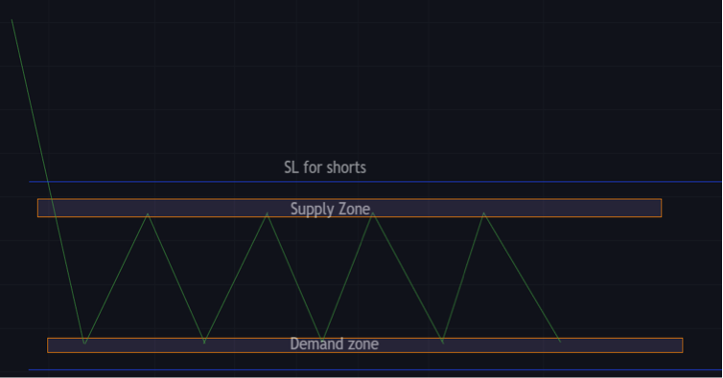This screenshot has height=378, width=723.
Task: Select the steep initial green downtrend segment
Action: point(48,182)
